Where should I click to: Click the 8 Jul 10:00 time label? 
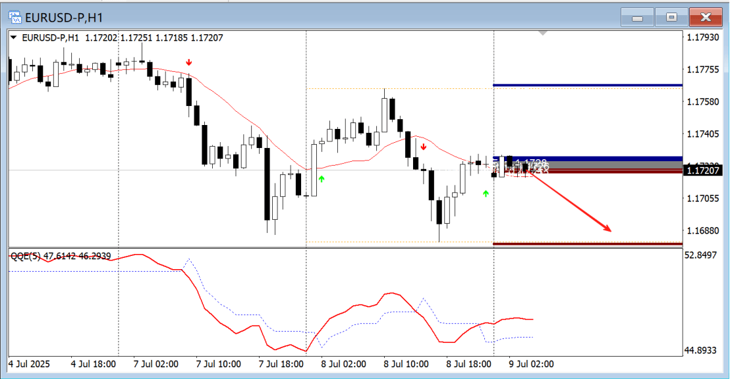[x=407, y=364]
